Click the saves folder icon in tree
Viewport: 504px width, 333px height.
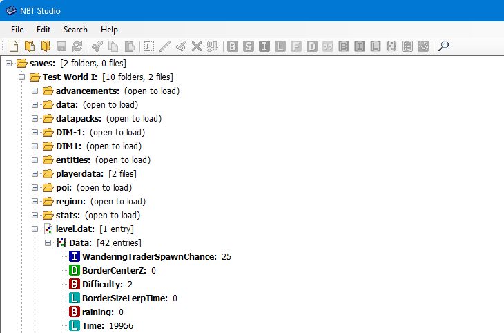[x=22, y=64]
